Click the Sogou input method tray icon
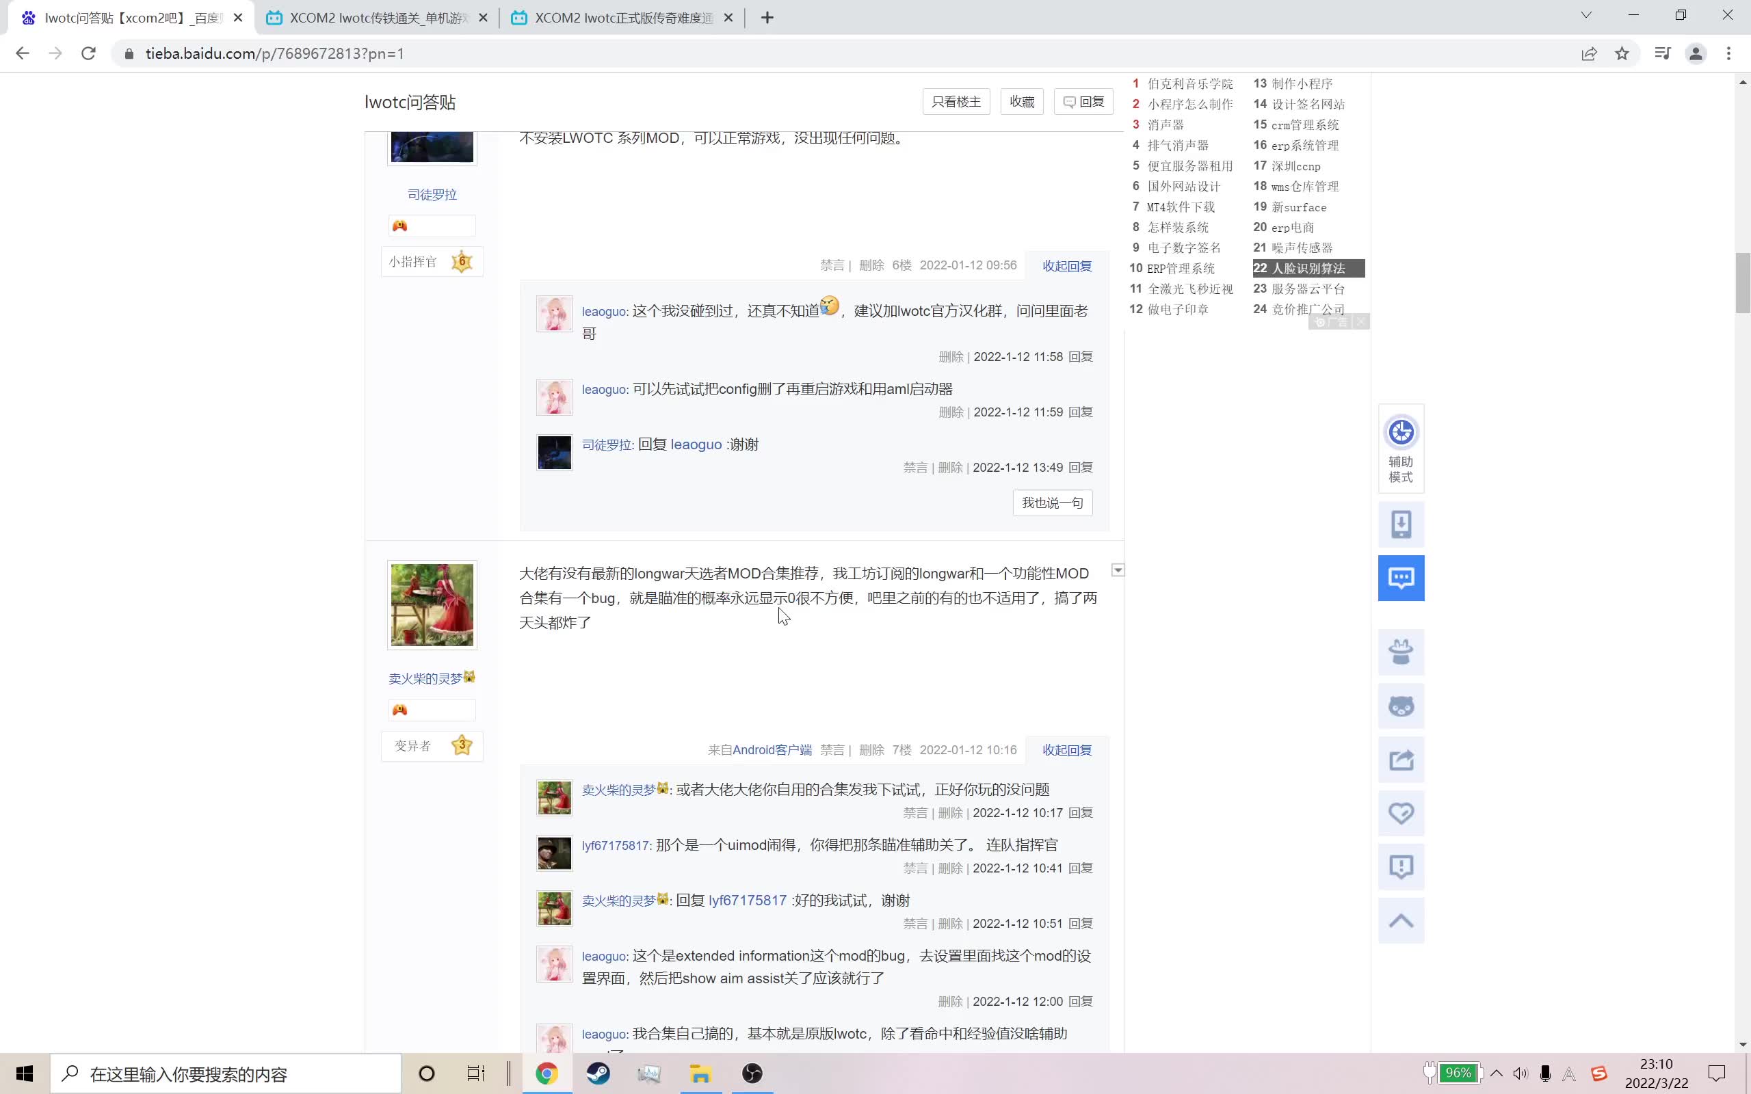 click(x=1598, y=1073)
